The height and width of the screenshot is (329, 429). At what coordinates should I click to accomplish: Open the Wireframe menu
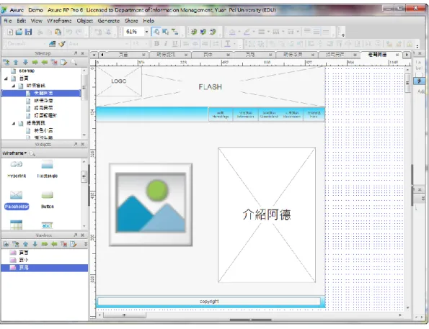pos(59,21)
